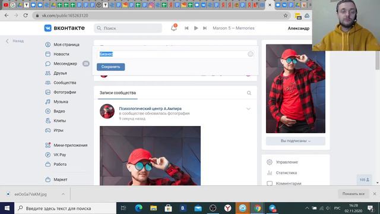The width and height of the screenshot is (380, 214).
Task: Open Вы подписаны dropdown
Action: pyautogui.click(x=296, y=141)
